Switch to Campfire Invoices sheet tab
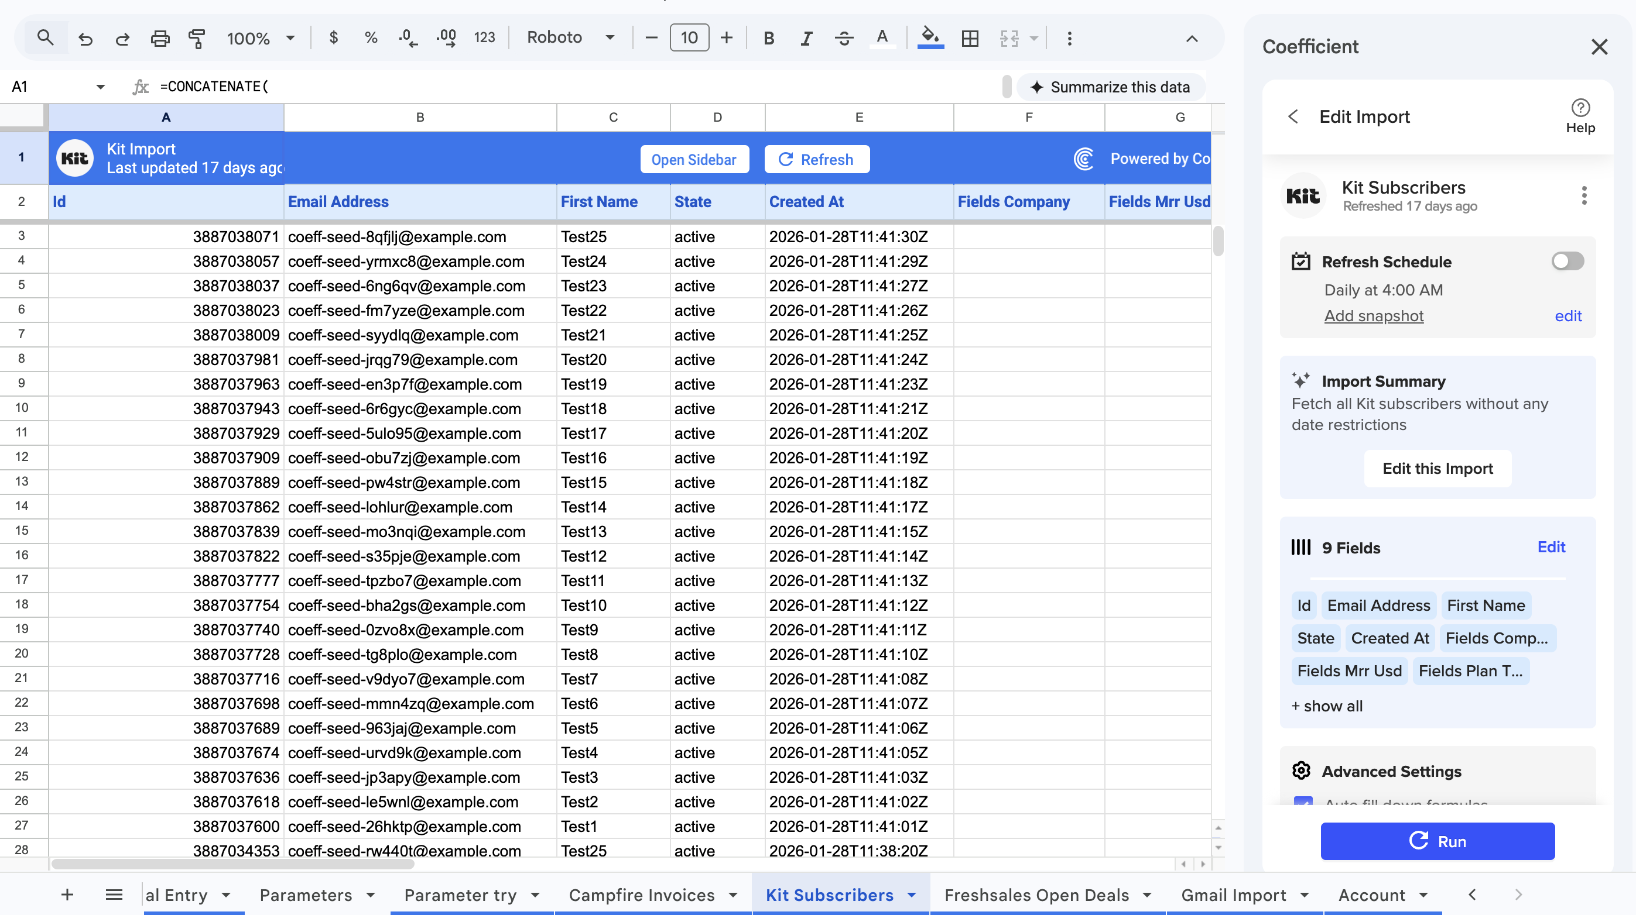1636x915 pixels. click(x=641, y=895)
